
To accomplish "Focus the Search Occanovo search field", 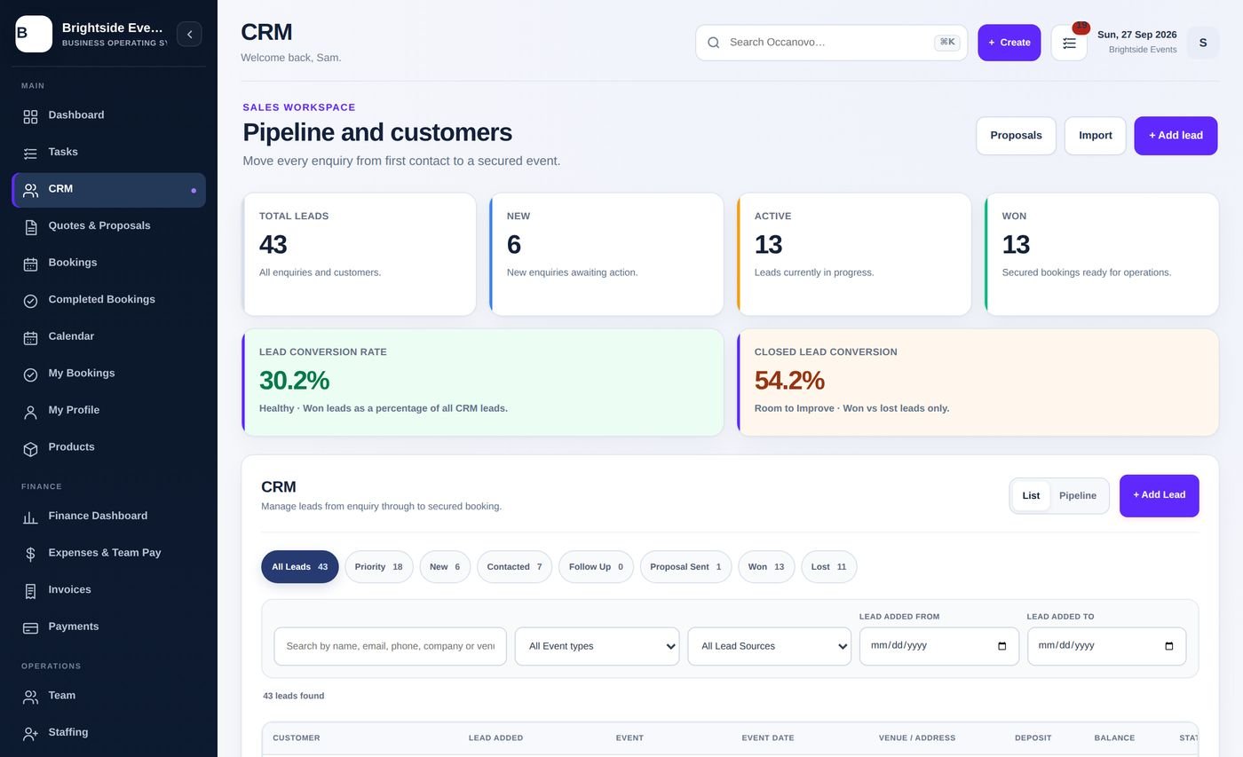I will (831, 43).
